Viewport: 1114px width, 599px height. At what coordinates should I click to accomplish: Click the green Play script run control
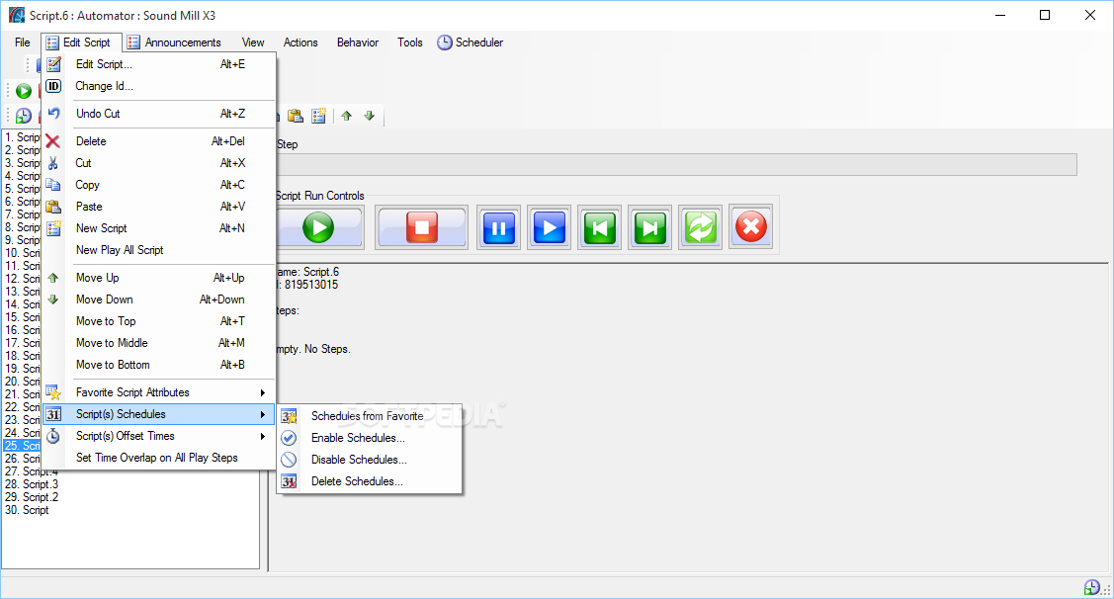(318, 227)
